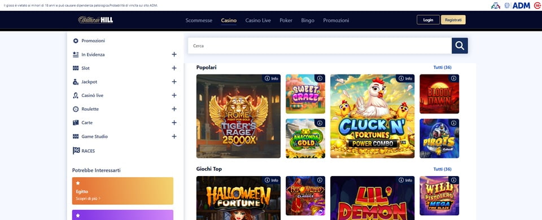The height and width of the screenshot is (220, 542).
Task: Click the Slot sidebar icon
Action: pyautogui.click(x=76, y=68)
